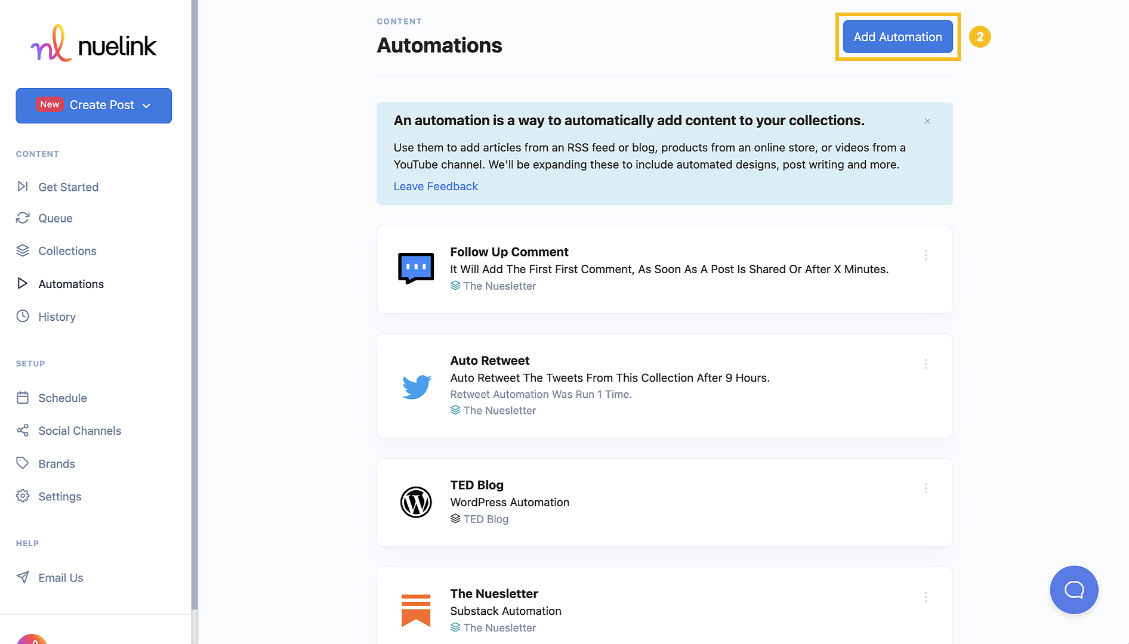1129x644 pixels.
Task: Open options menu for The Nuesletter automation
Action: click(926, 597)
